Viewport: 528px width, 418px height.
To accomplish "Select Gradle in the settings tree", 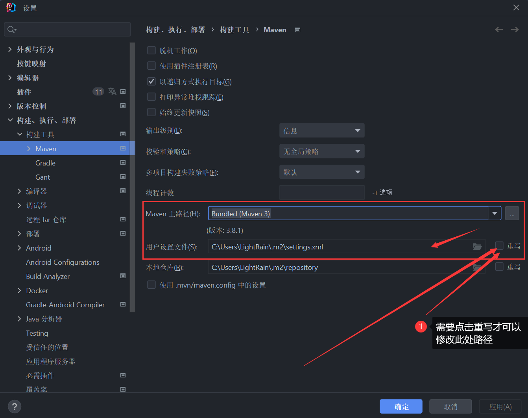I will point(45,163).
